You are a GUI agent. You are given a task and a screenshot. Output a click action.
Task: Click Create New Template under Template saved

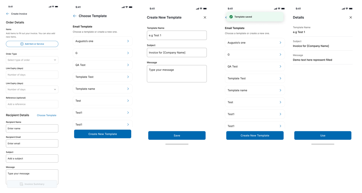click(x=255, y=136)
